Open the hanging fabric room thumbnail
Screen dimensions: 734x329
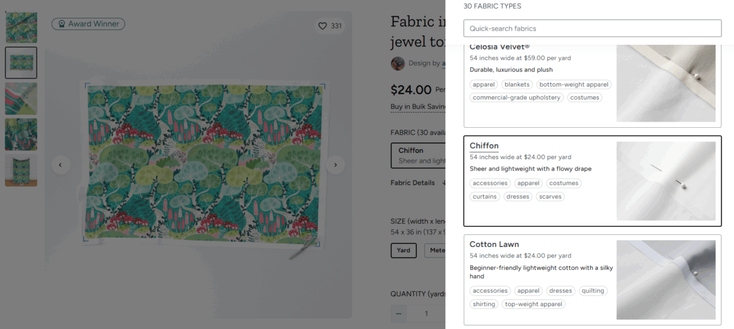tap(21, 170)
